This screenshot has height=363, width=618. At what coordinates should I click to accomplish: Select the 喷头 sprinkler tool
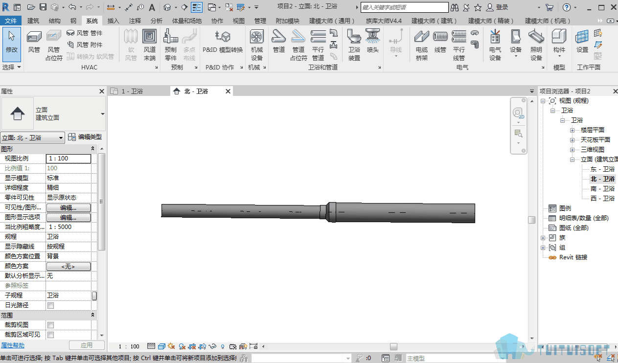click(x=373, y=41)
